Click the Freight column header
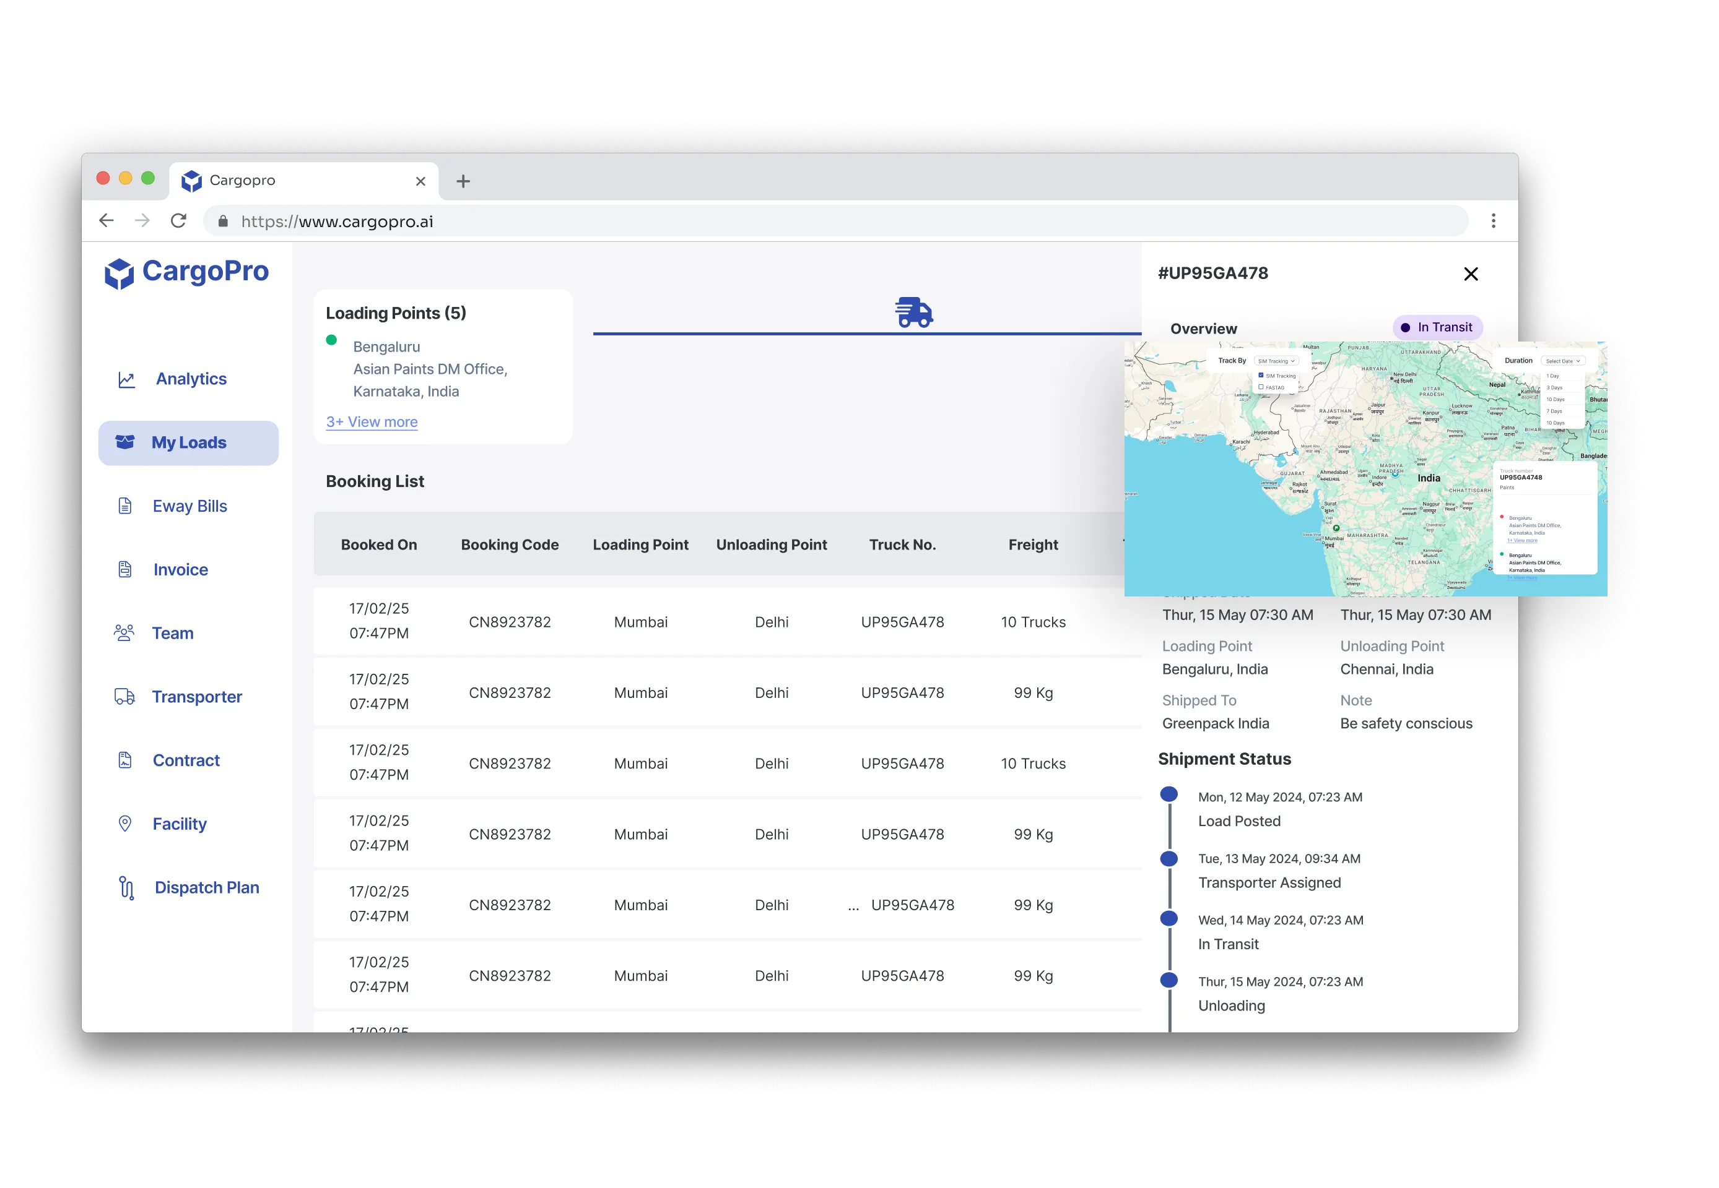This screenshot has width=1719, height=1188. point(1032,545)
